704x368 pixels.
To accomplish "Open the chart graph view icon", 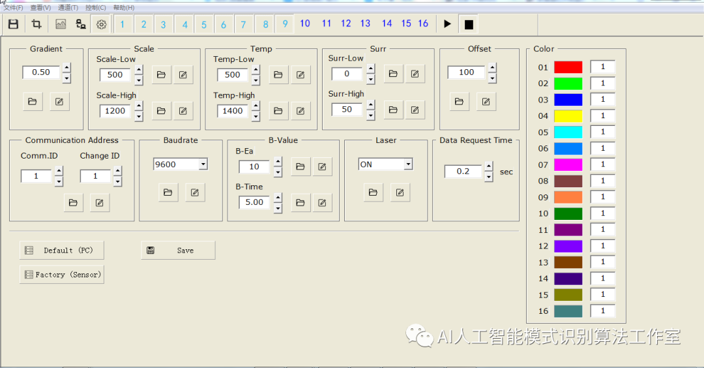I will 61,24.
